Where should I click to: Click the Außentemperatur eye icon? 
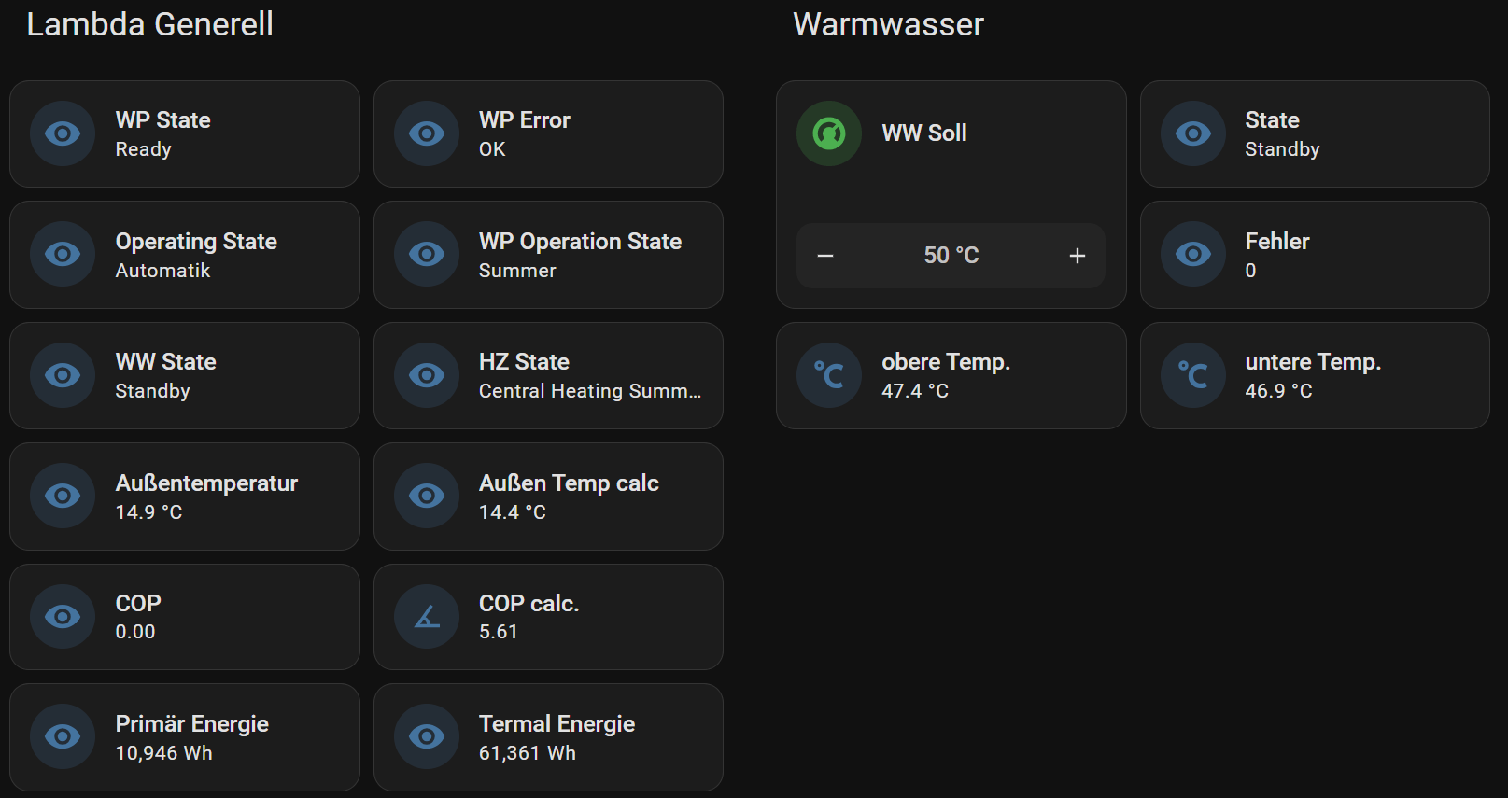pyautogui.click(x=62, y=496)
